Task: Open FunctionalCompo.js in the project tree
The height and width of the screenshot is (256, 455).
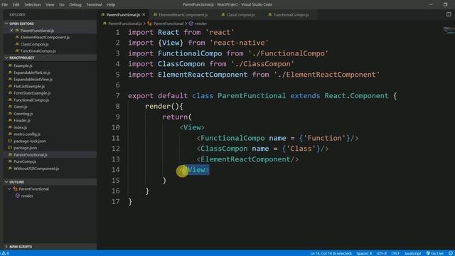Action: 31,100
